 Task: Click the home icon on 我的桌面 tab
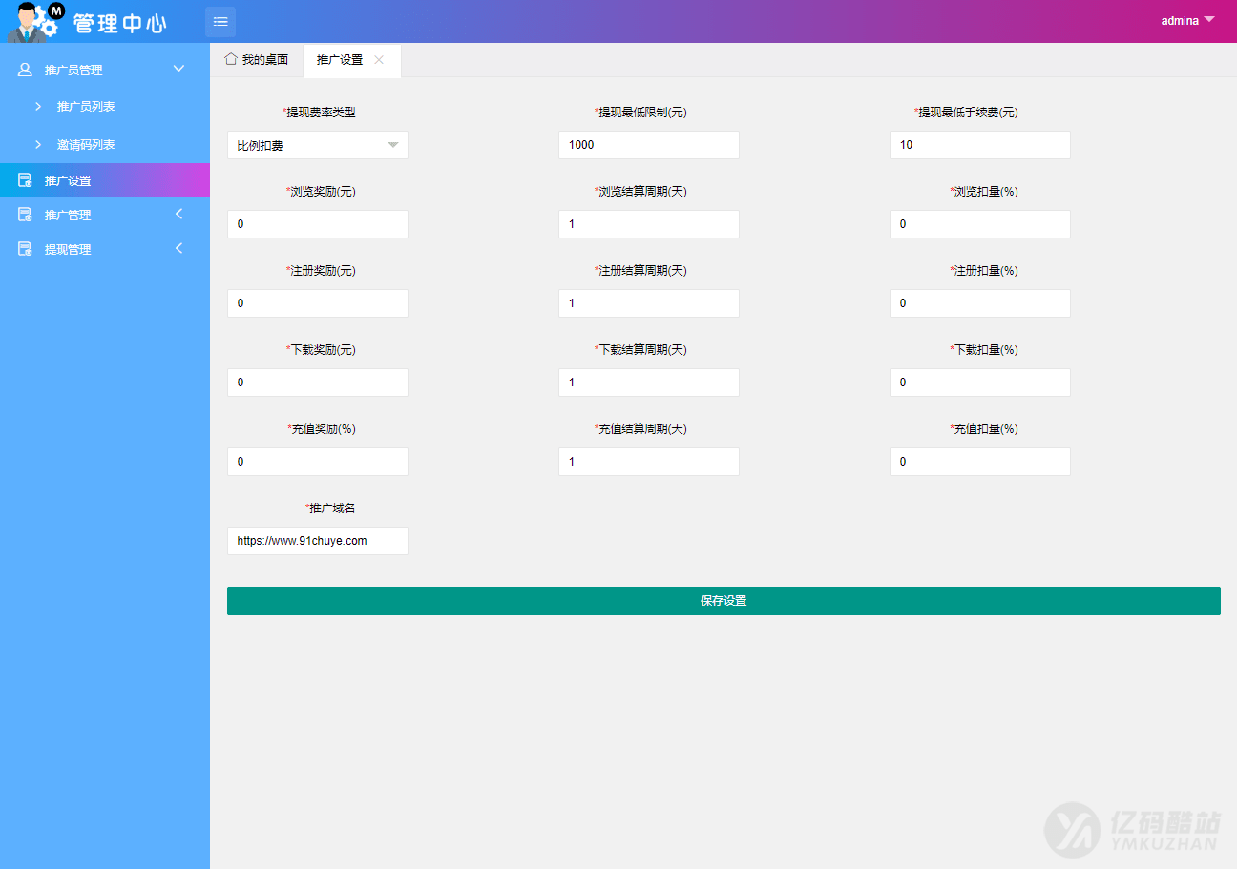230,59
